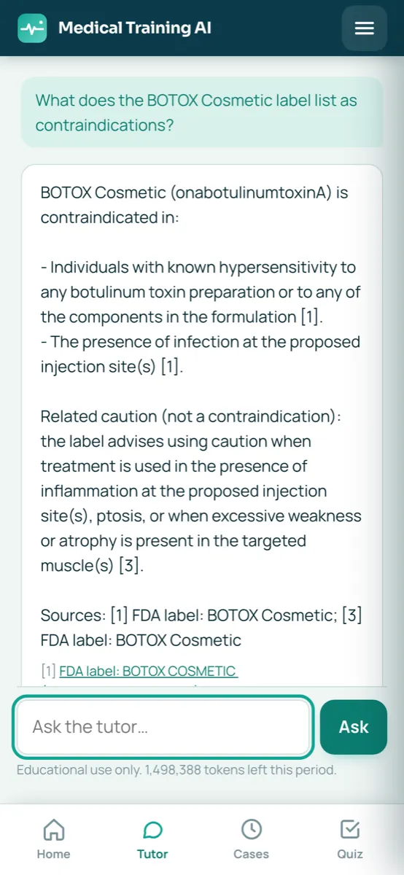Open the hamburger menu
The width and height of the screenshot is (404, 875).
(x=364, y=28)
